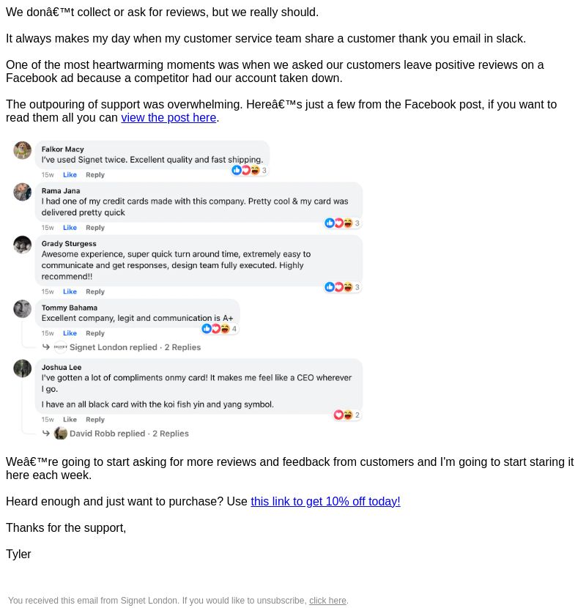586x608 pixels.
Task: View reaction icons on Tommy Bahama's comment
Action: [220, 329]
